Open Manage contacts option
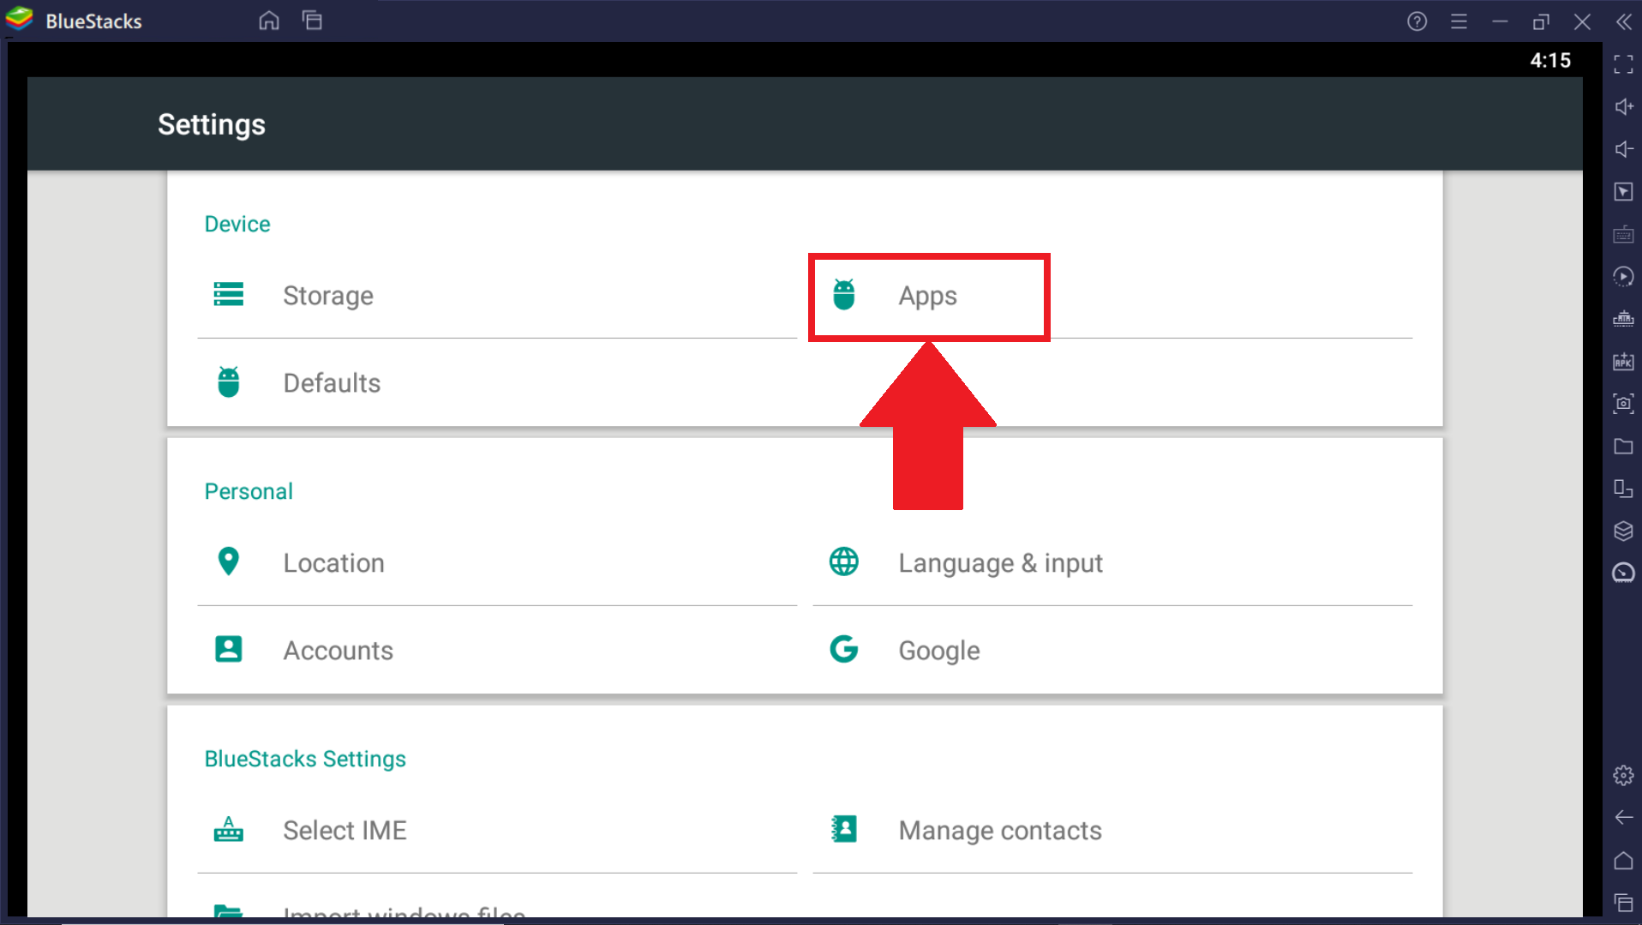Viewport: 1642px width, 925px height. (x=999, y=831)
